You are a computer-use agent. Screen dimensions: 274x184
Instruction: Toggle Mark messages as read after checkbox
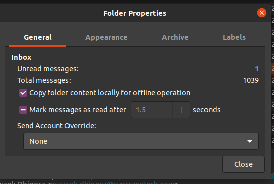pos(23,110)
